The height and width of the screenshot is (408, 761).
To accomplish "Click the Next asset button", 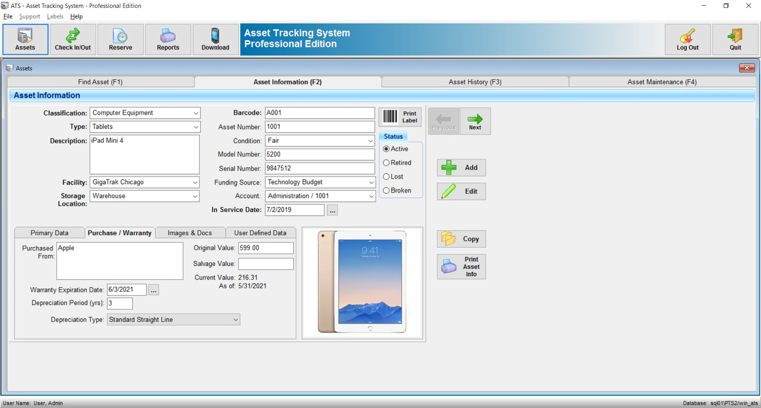I will (x=475, y=121).
